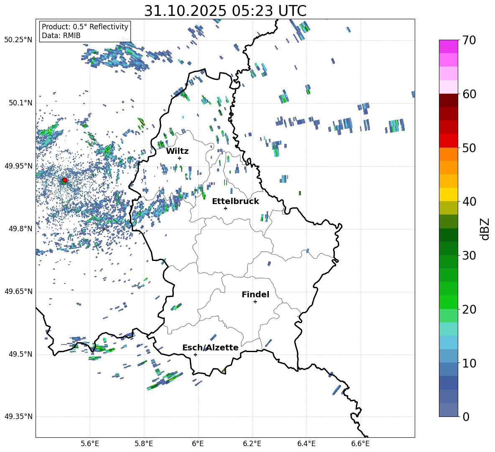
Task: Click the Esch/Alzette station cross marker
Action: coord(195,355)
